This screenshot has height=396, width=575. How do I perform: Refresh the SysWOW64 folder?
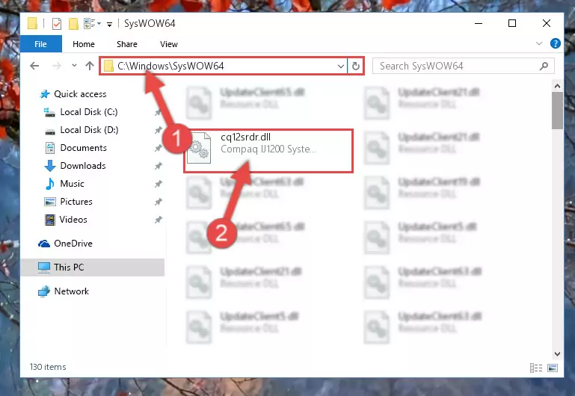tap(356, 66)
